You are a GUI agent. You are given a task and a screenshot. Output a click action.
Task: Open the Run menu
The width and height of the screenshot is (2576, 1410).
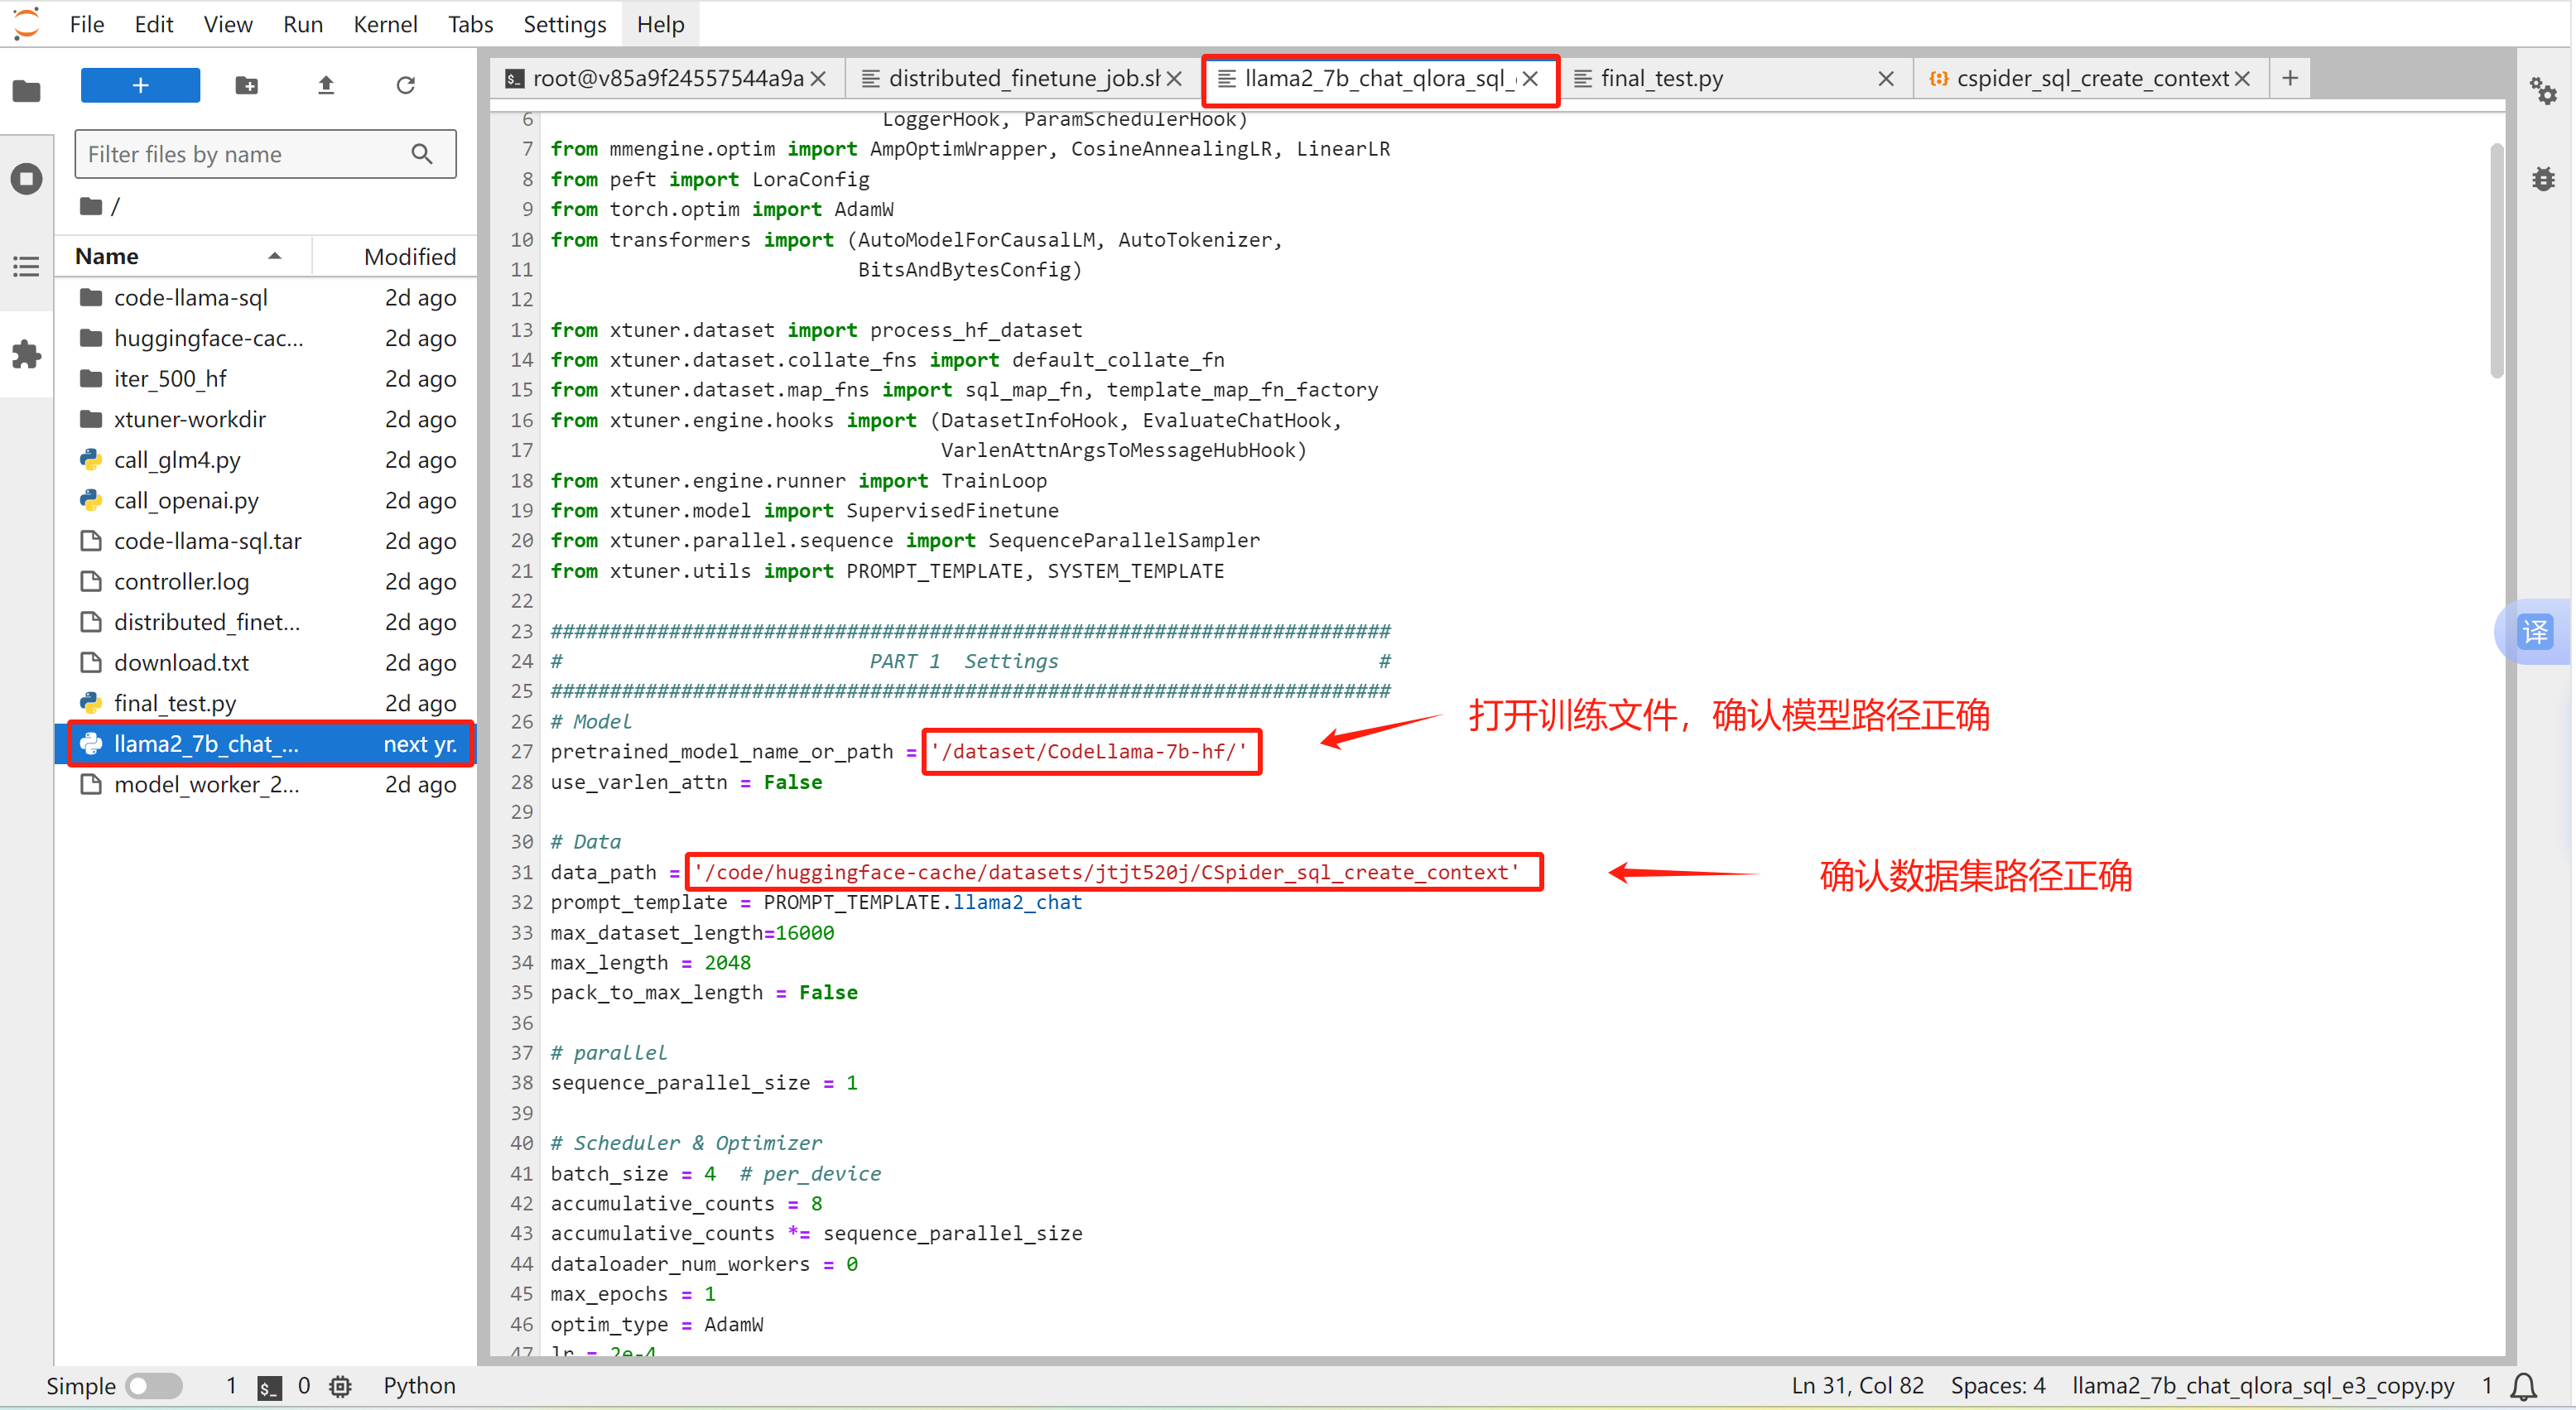[x=303, y=24]
